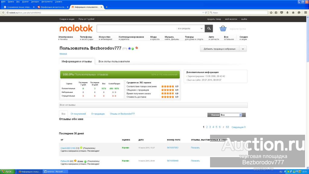309x174 pixels.
Task: Click the molotok logo
Action: coord(76,28)
